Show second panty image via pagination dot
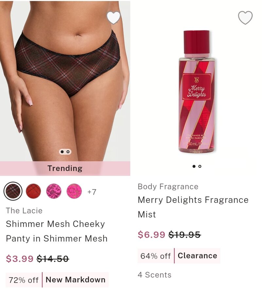This screenshot has width=262, height=295. tap(68, 152)
